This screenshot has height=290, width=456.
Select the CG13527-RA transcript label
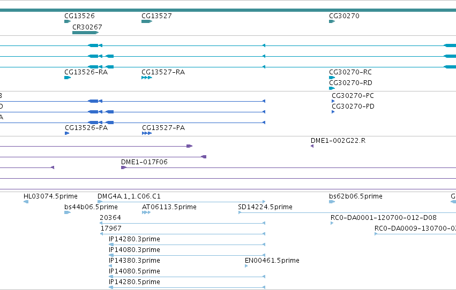pos(163,72)
